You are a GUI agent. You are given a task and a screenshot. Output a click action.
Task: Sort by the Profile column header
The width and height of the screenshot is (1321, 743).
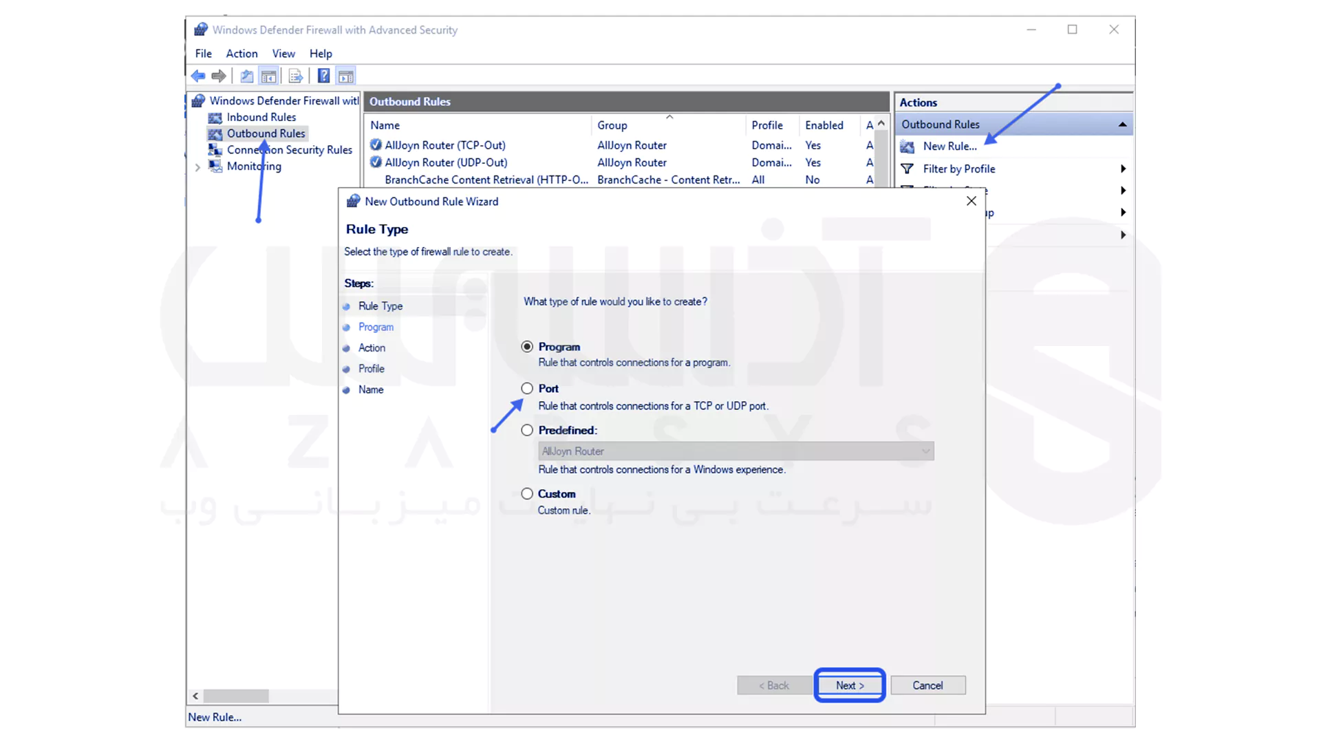click(772, 125)
